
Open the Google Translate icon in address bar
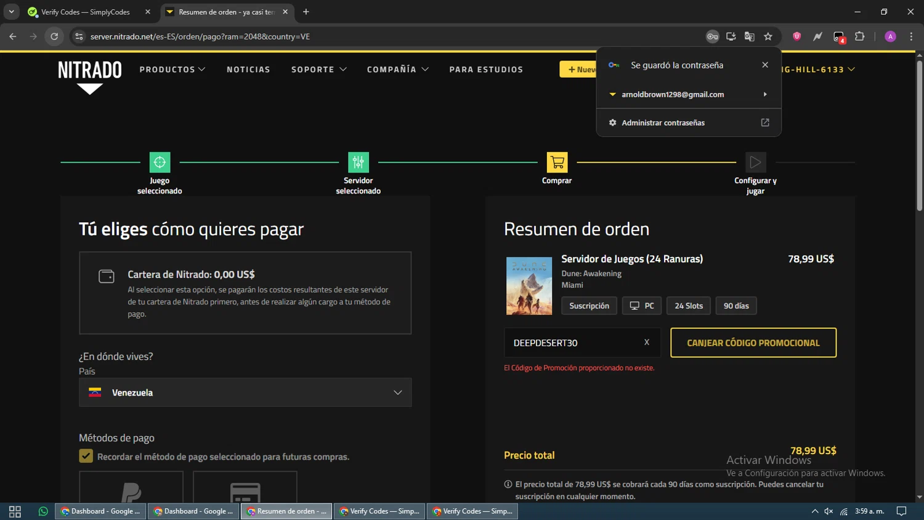[750, 36]
